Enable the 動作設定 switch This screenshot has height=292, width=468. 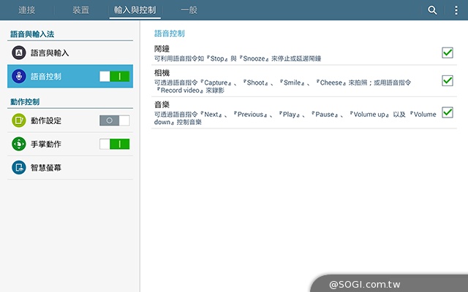pos(114,120)
